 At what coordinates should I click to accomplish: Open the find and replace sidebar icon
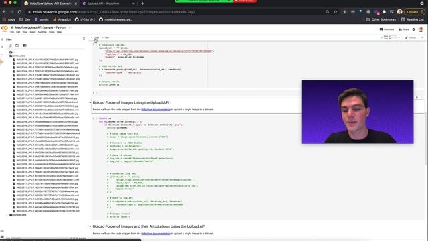coord(2,47)
